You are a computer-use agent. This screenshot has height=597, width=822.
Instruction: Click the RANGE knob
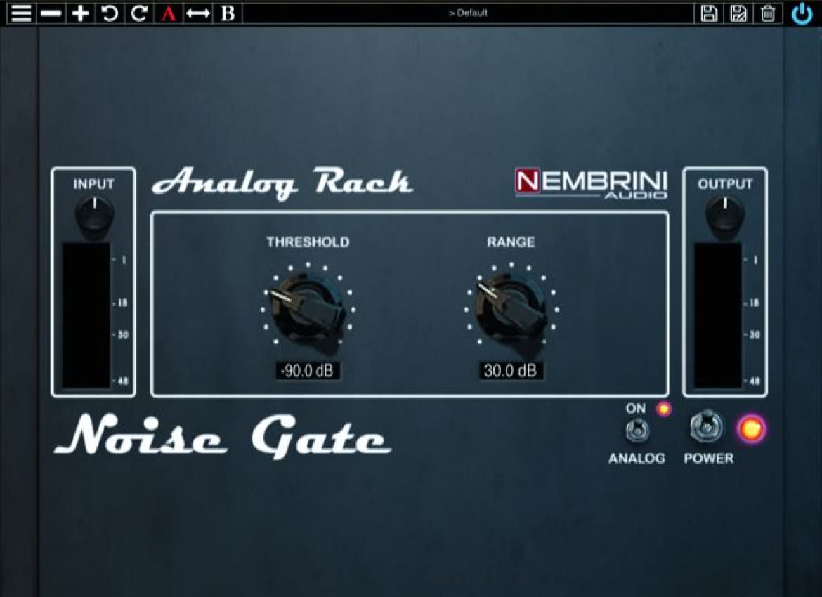coord(511,309)
